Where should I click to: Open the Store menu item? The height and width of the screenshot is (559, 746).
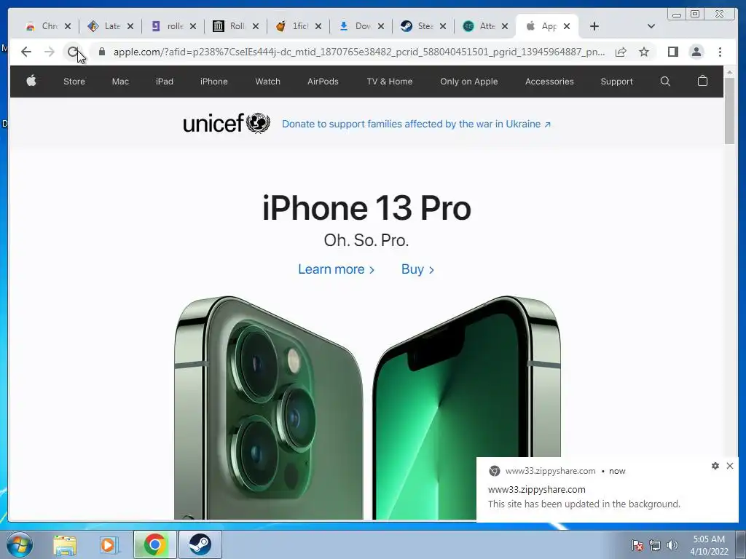[x=74, y=82]
